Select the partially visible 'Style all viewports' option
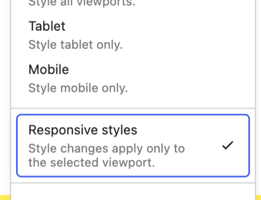Screen dimensions: 261x200 click(x=133, y=4)
